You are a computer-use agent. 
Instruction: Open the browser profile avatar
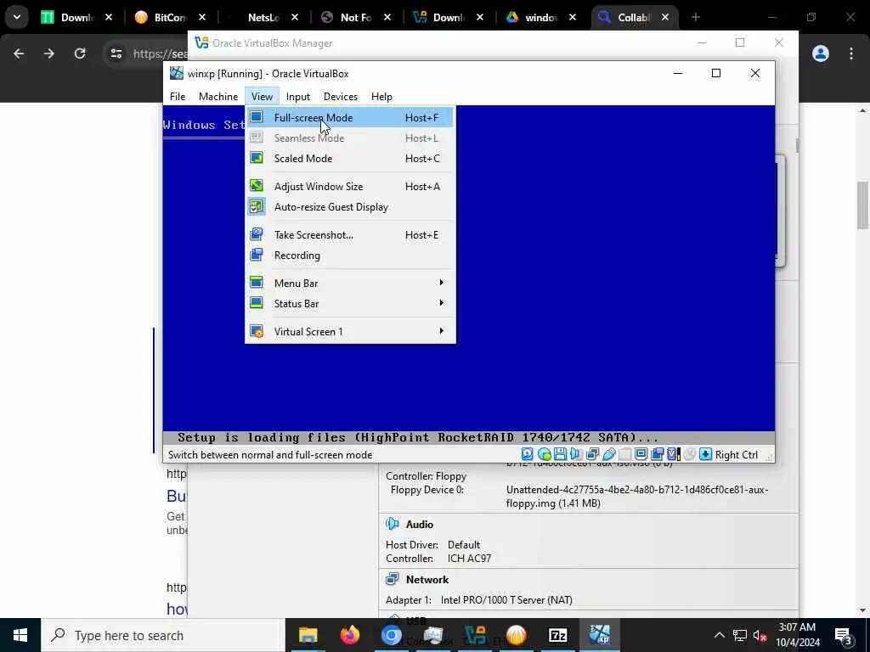[x=821, y=53]
